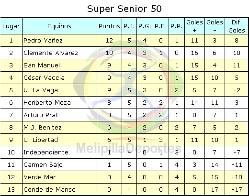Viewport: 249px width, 196px height.
Task: Click the MelipillaDeportes watermark text
Action: pos(129,149)
